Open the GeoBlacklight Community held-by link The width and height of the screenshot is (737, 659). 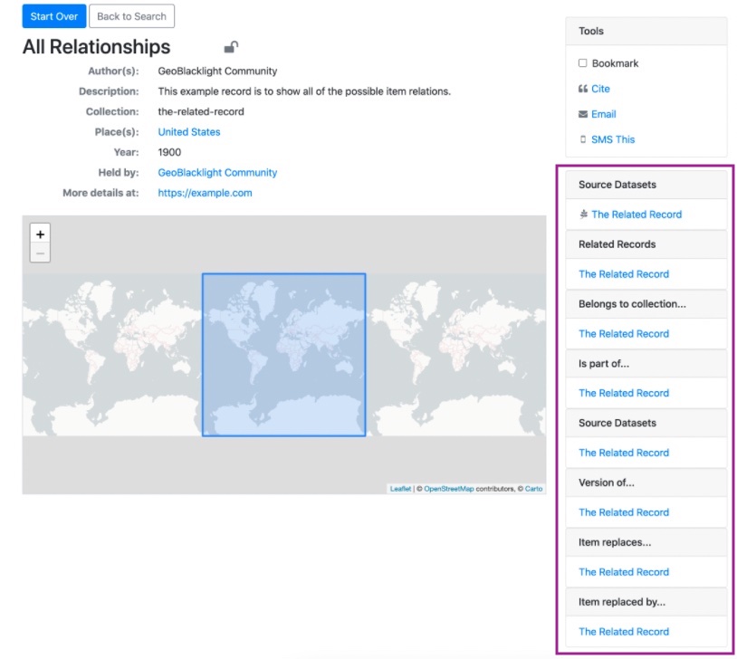(217, 173)
